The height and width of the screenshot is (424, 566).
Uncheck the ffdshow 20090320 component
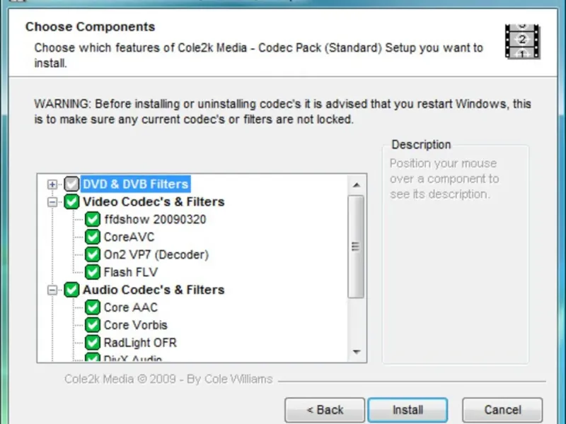[93, 220]
